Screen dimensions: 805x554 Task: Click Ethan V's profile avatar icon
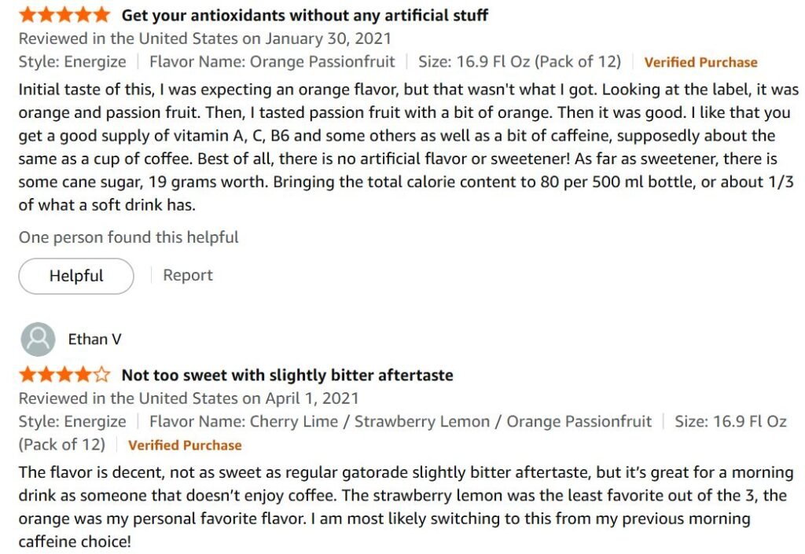click(38, 339)
